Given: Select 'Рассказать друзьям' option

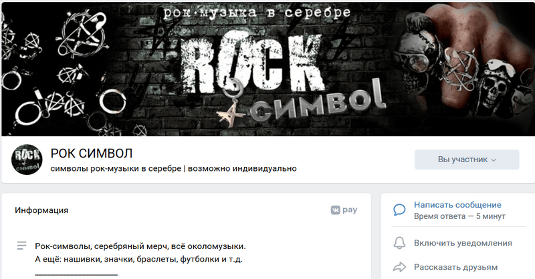Looking at the screenshot, I should (455, 267).
